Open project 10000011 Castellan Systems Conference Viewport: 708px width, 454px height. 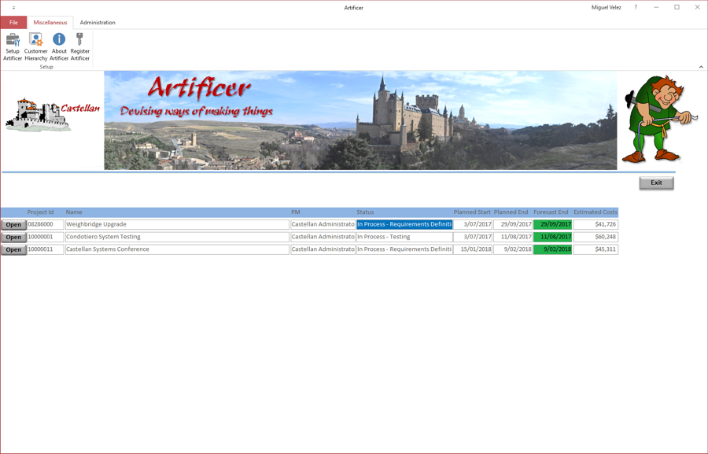pos(13,249)
